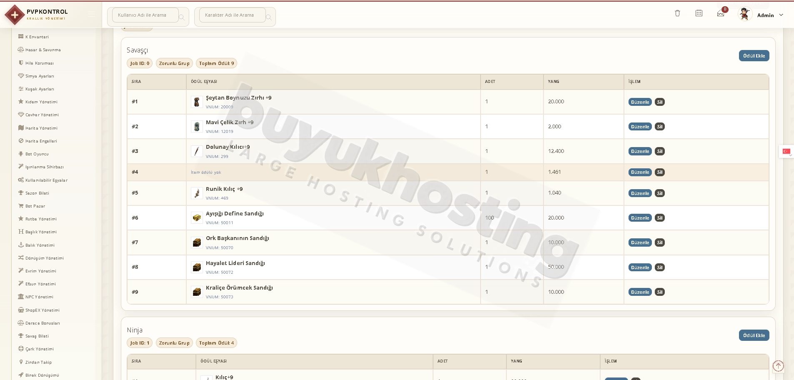This screenshot has width=794, height=380.
Task: Click the Işınlanma Sihirbazı wand icon
Action: [21, 167]
